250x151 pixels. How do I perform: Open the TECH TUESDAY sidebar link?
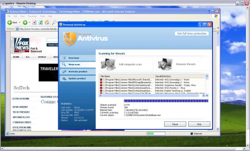coord(21,112)
